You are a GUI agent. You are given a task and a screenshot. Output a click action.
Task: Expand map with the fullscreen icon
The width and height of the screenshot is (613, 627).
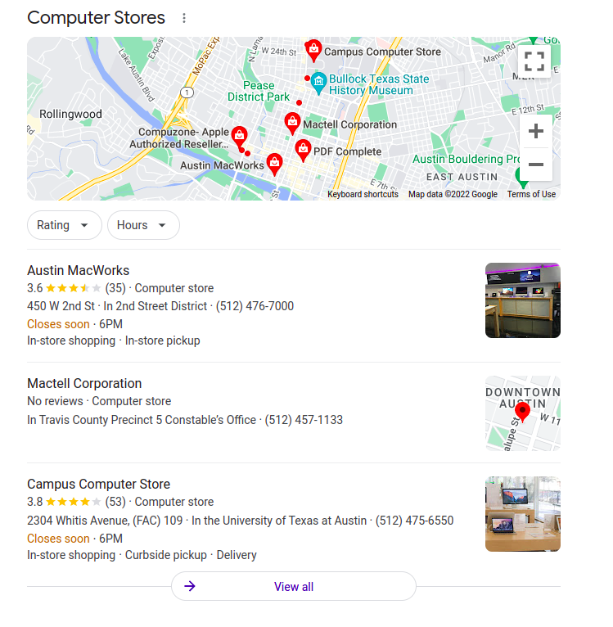click(534, 61)
